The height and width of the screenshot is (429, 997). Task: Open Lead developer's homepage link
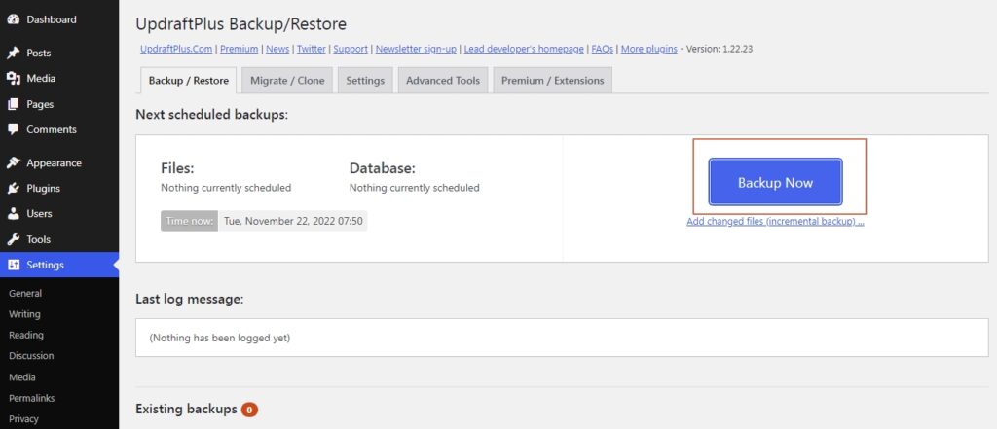(x=524, y=49)
